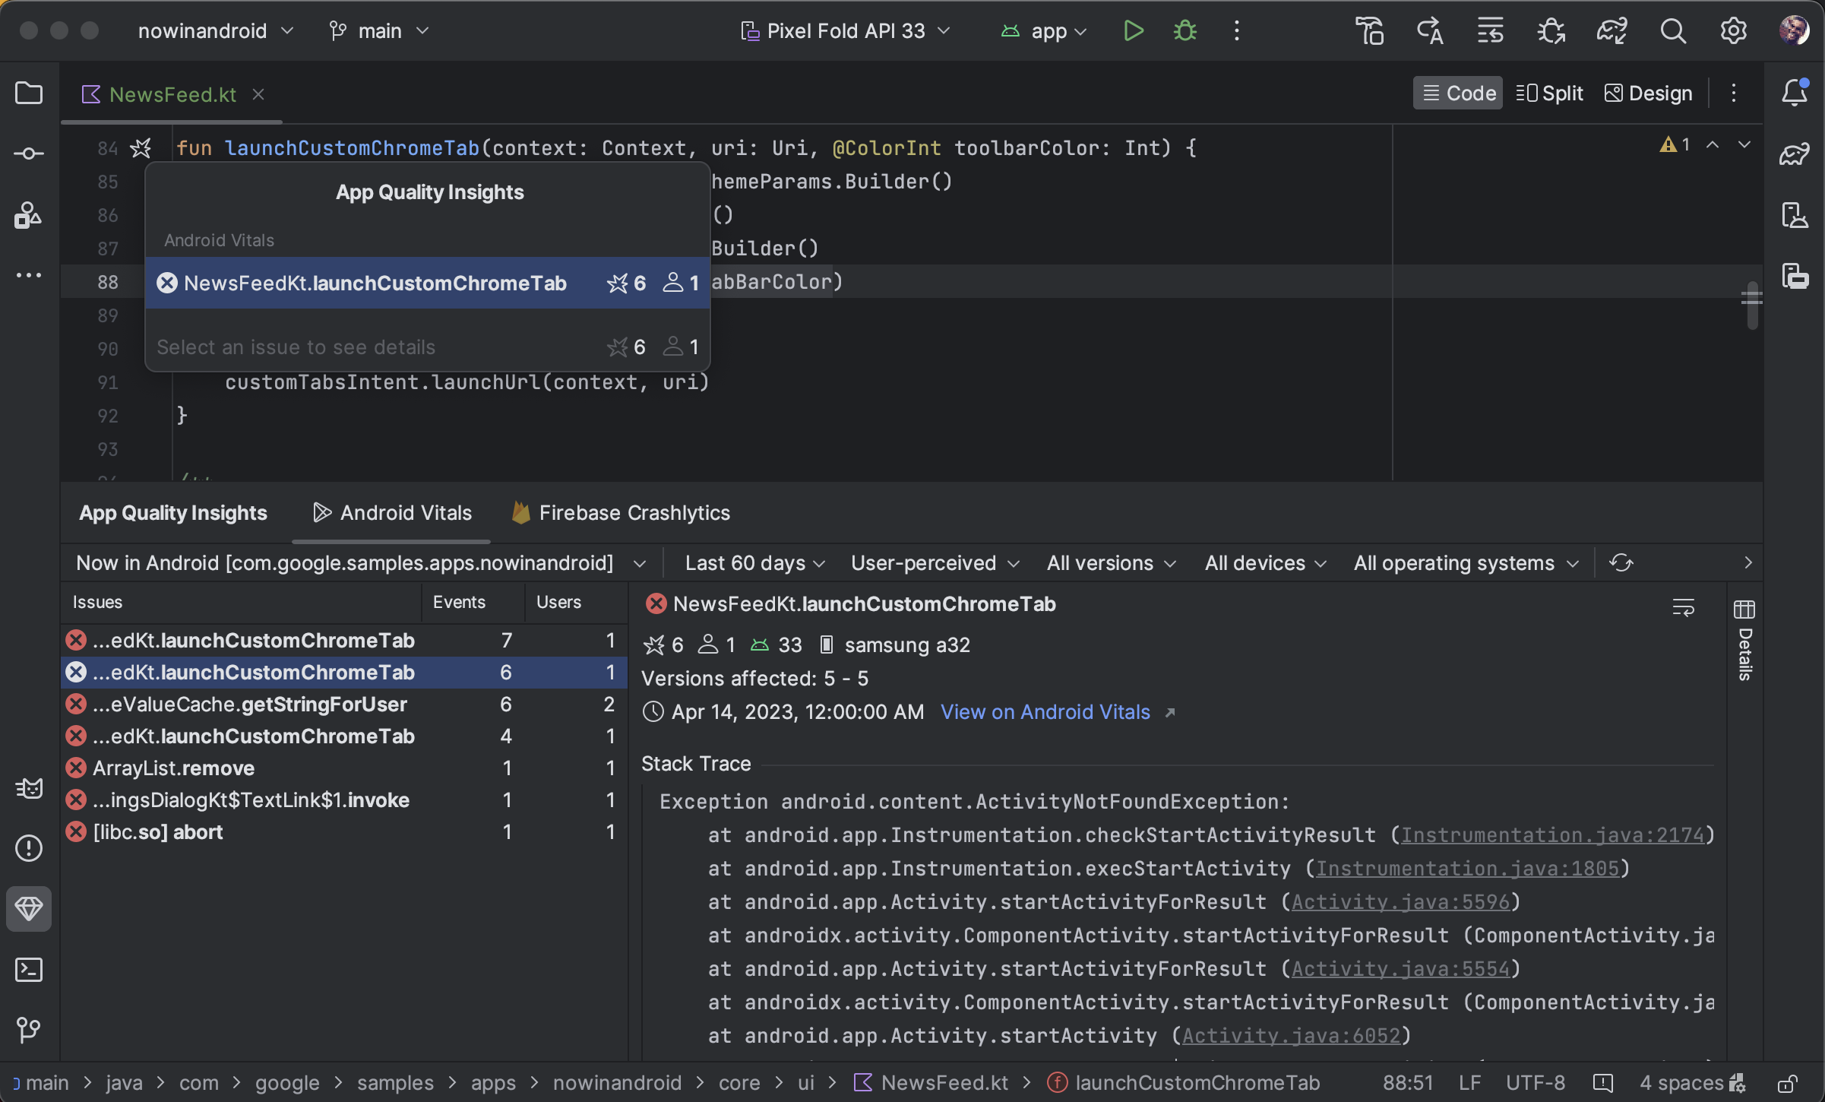Expand the Last 60 days dropdown

tap(754, 563)
